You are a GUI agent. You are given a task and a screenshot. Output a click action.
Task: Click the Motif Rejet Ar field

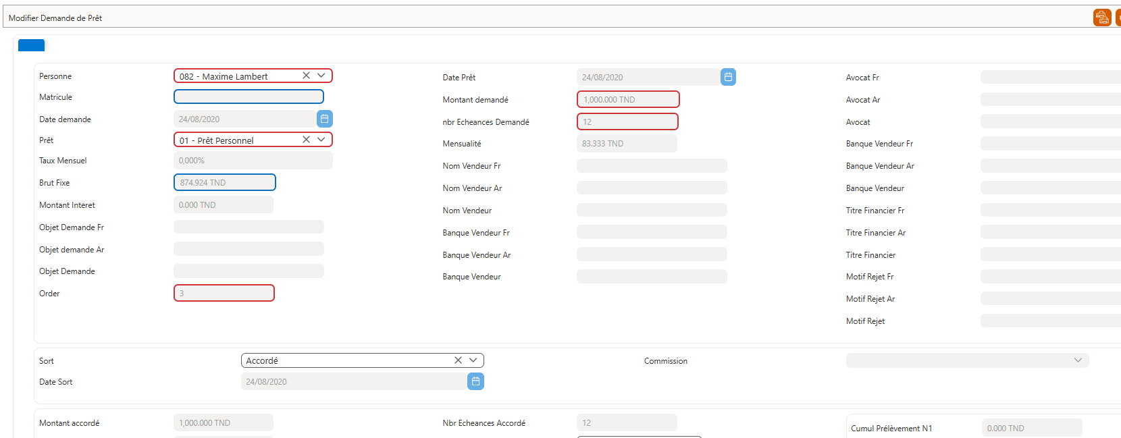pos(1051,298)
